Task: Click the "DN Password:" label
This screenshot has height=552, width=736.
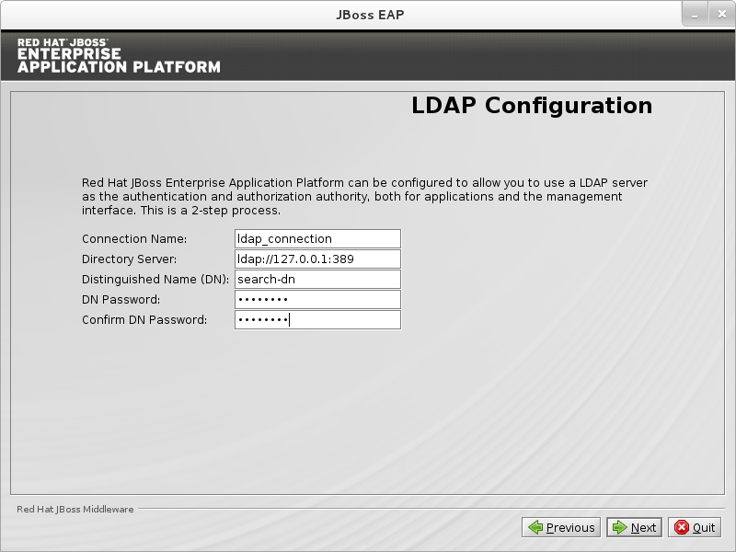Action: (121, 300)
